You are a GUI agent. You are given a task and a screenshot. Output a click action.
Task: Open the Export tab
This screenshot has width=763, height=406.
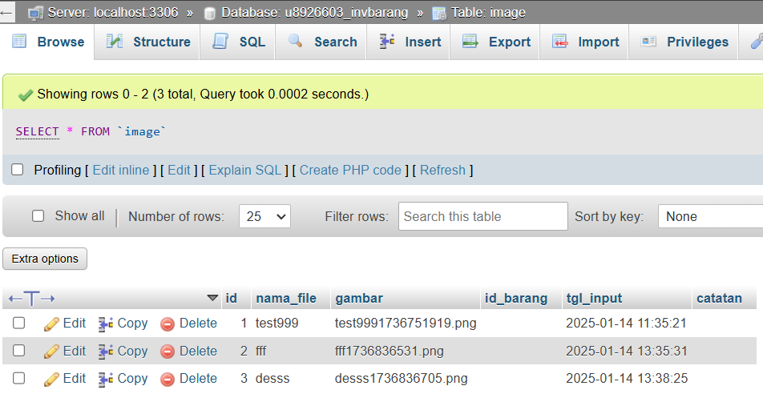pyautogui.click(x=497, y=42)
